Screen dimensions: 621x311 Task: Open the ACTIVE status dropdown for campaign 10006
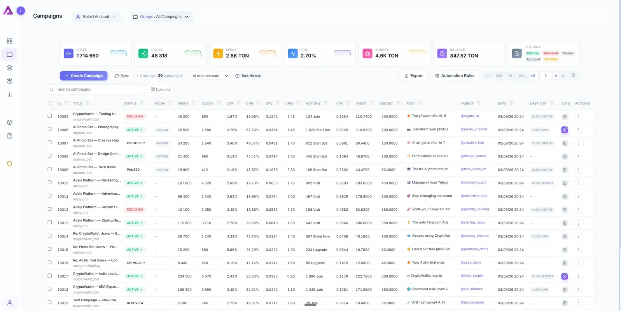point(135,130)
